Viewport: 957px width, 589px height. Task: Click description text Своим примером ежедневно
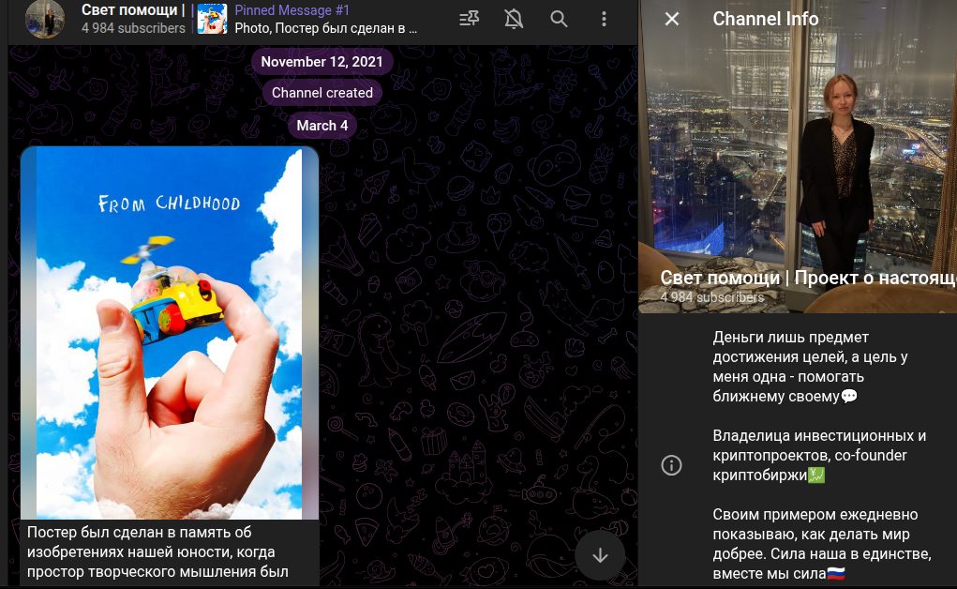tap(822, 544)
